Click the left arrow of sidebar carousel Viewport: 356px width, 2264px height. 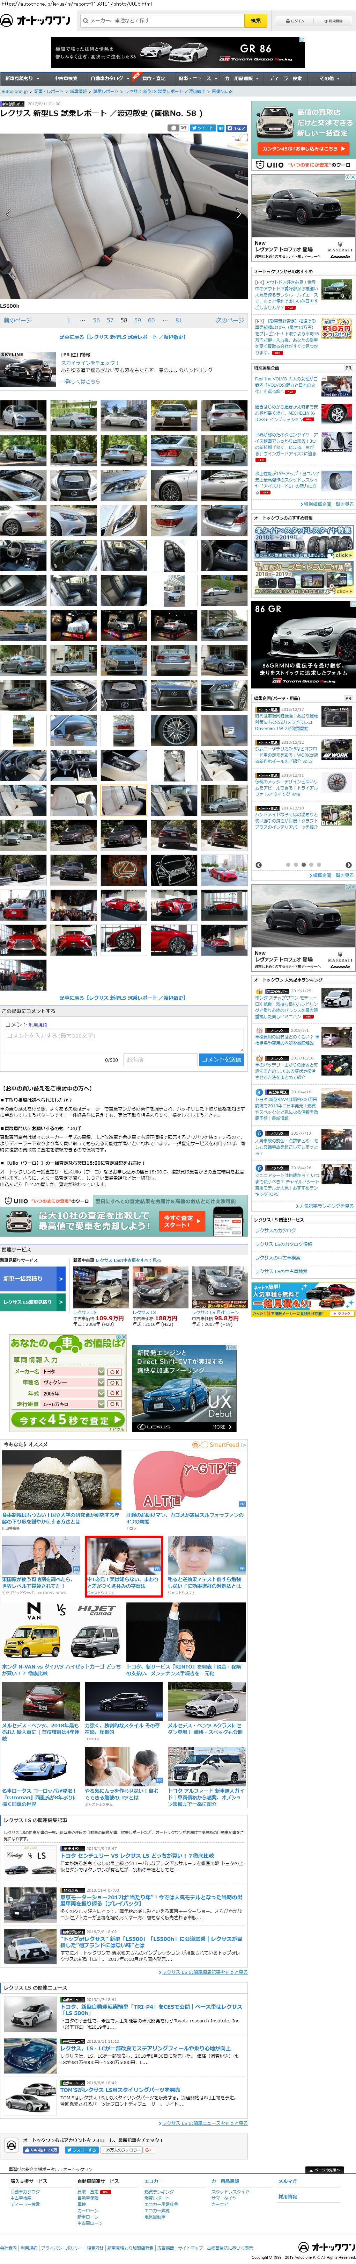pyautogui.click(x=258, y=865)
